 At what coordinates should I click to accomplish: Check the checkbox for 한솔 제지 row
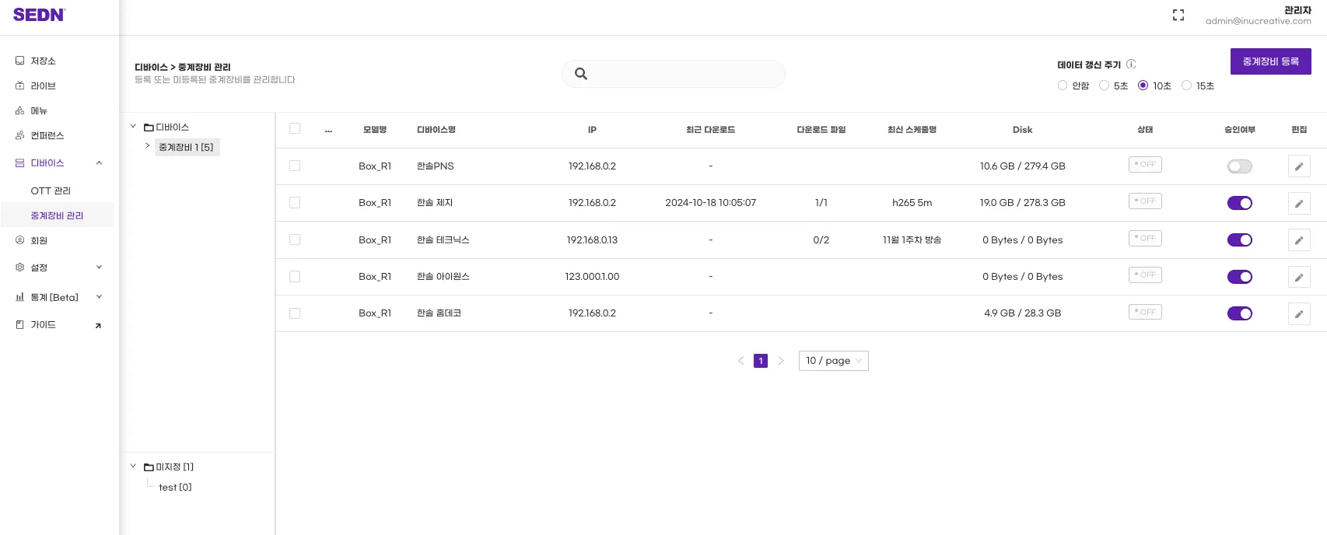click(295, 203)
